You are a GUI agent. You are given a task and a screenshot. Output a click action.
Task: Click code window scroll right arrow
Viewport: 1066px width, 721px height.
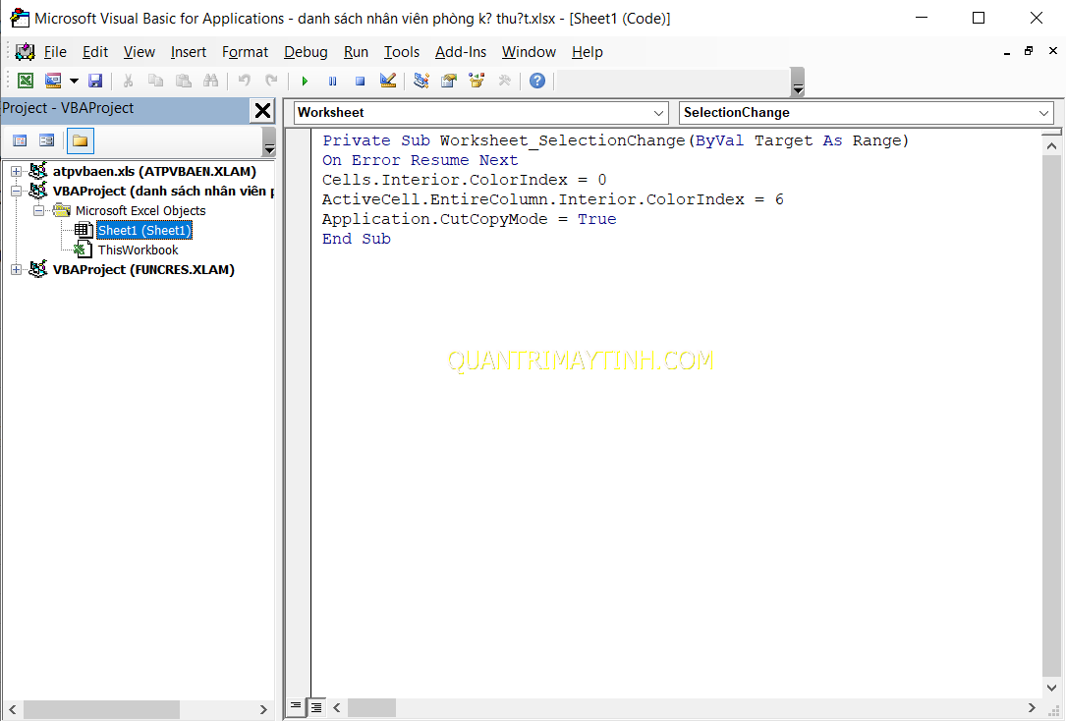tap(1032, 707)
